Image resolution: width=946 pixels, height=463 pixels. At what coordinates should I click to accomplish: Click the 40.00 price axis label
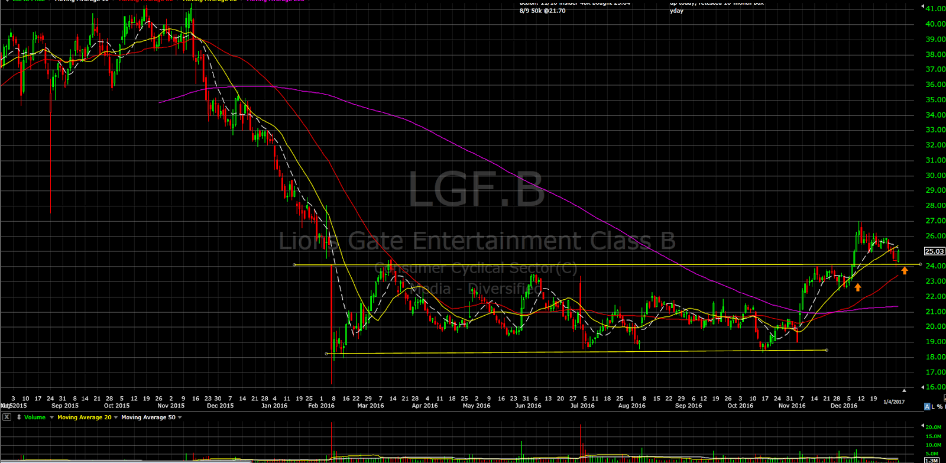tap(935, 24)
